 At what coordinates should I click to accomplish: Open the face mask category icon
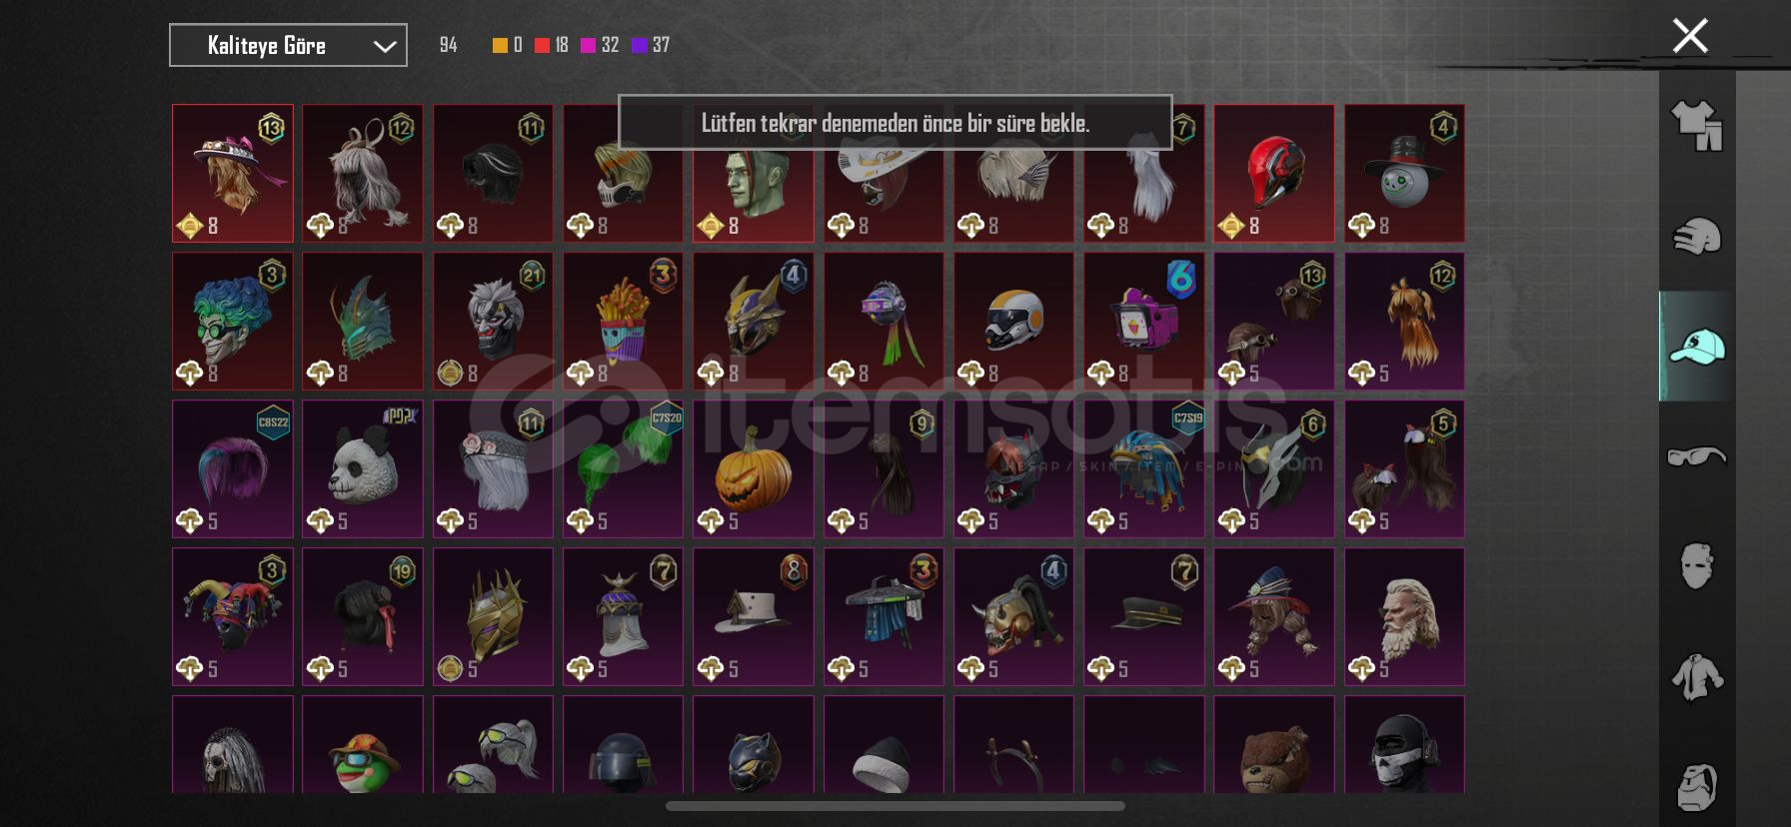point(1696,566)
